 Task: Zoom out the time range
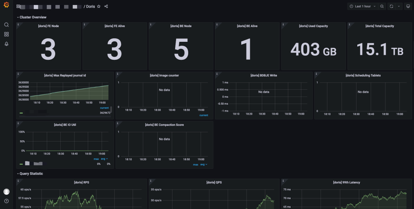[x=382, y=7]
